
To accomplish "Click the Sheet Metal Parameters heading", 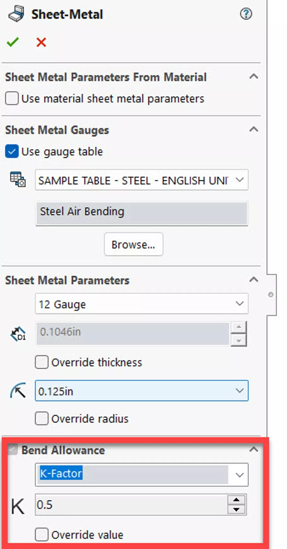I will [67, 280].
